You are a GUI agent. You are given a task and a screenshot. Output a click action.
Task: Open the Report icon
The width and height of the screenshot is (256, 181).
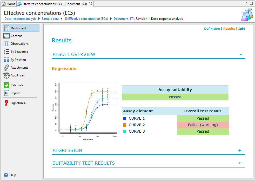point(7,93)
